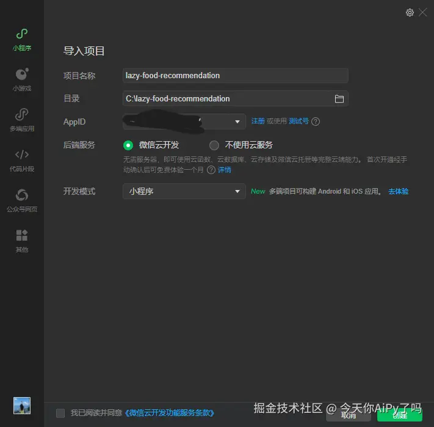Open settings via gear icon
This screenshot has width=434, height=427.
click(x=410, y=12)
